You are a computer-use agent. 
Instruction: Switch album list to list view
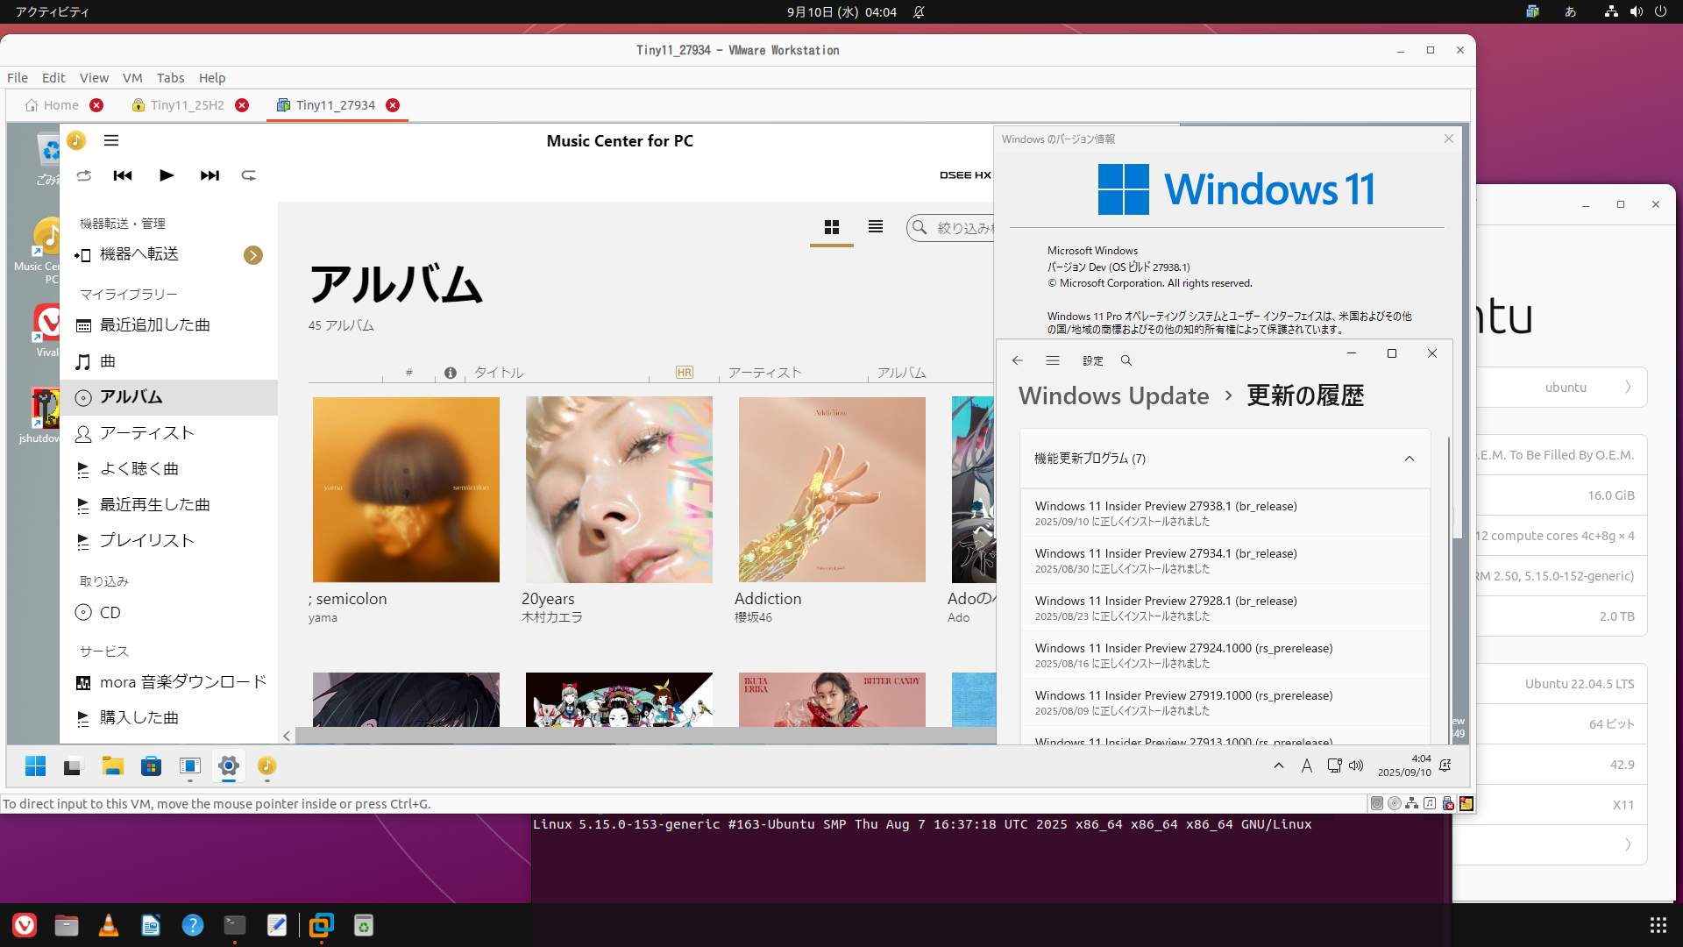(876, 227)
